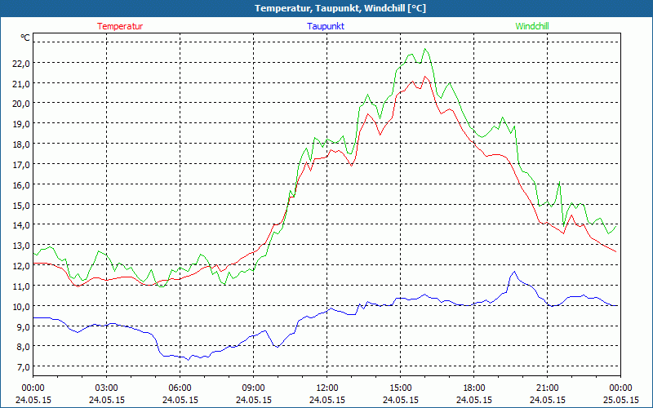
Task: Click the 12,0 y-axis value
Action: coord(22,266)
